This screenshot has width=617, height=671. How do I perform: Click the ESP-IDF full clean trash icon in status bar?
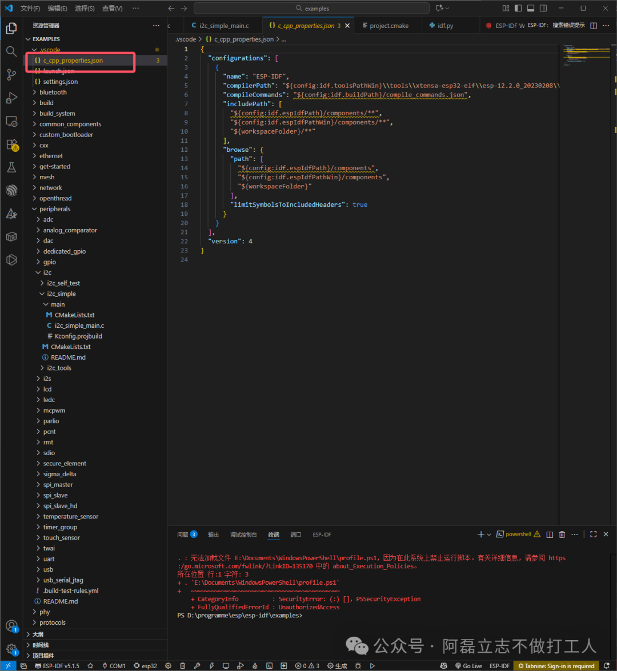tap(182, 666)
